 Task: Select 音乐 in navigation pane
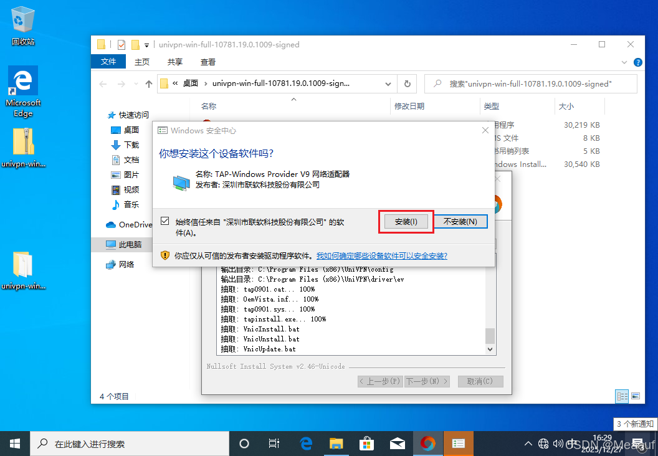tap(125, 204)
